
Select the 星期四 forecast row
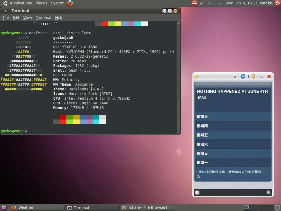tap(233, 126)
